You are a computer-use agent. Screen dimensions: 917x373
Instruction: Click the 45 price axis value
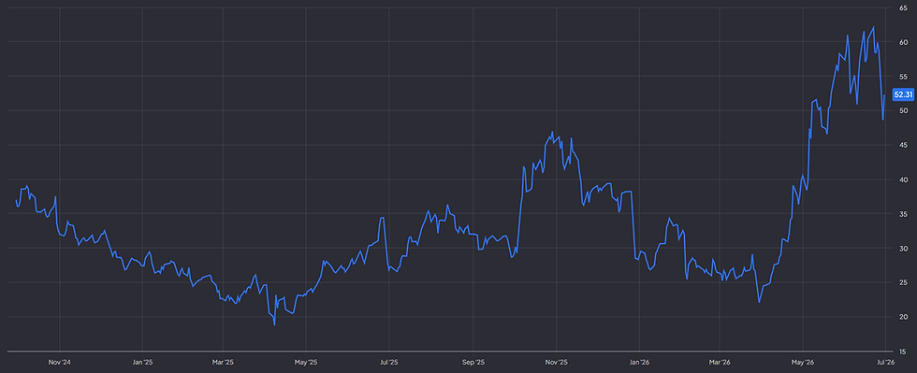[904, 145]
